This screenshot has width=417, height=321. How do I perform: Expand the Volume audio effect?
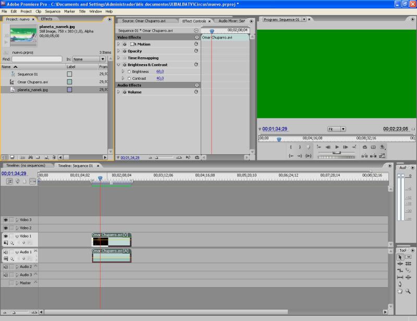tap(119, 92)
